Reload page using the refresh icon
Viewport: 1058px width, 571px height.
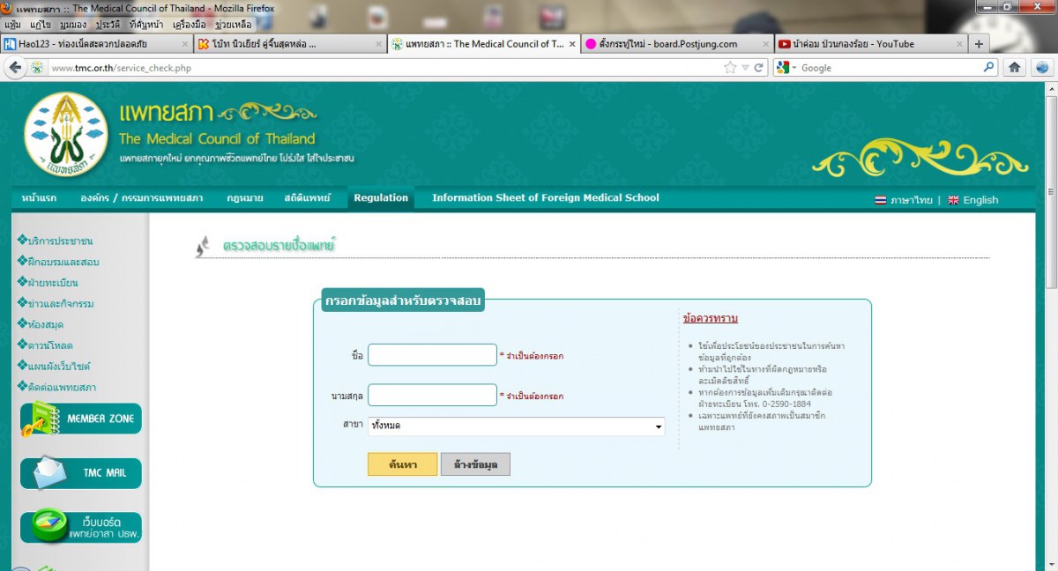point(758,68)
